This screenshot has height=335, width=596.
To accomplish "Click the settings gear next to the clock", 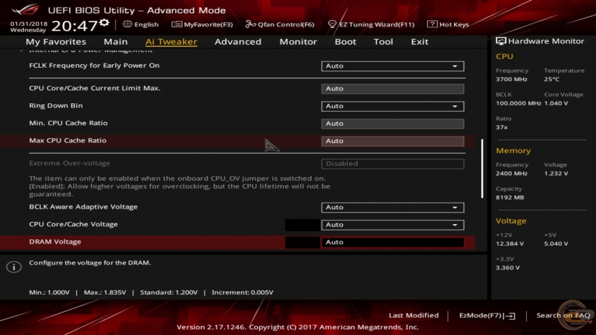I will point(104,23).
